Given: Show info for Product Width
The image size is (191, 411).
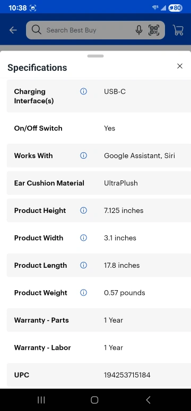Looking at the screenshot, I should pos(83,238).
